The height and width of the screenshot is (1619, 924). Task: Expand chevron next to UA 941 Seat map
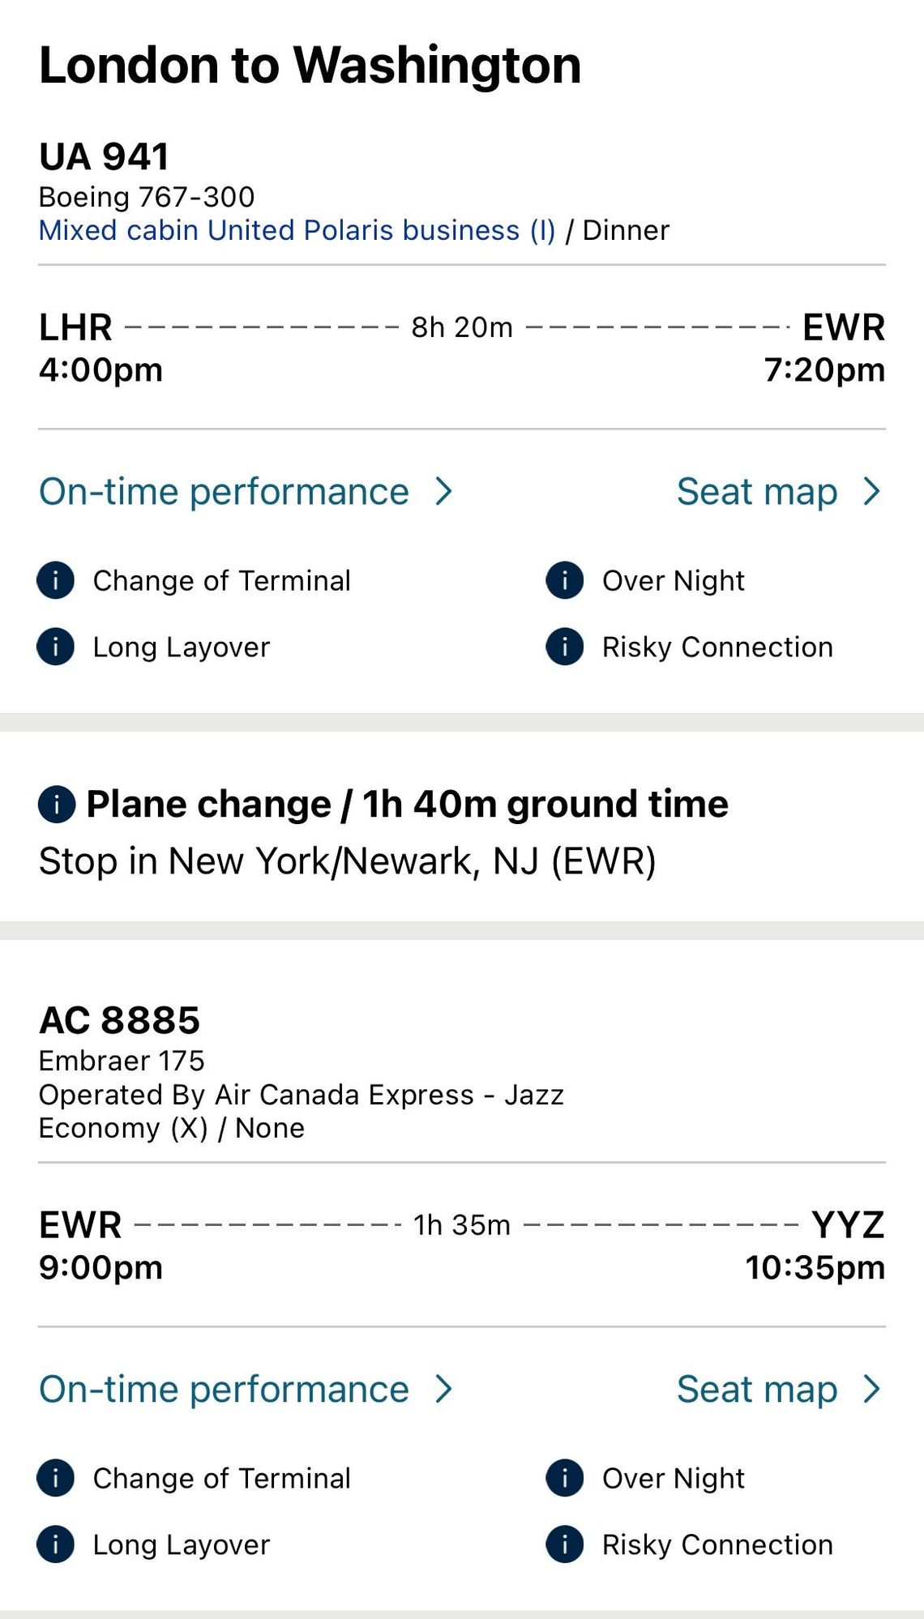[871, 491]
